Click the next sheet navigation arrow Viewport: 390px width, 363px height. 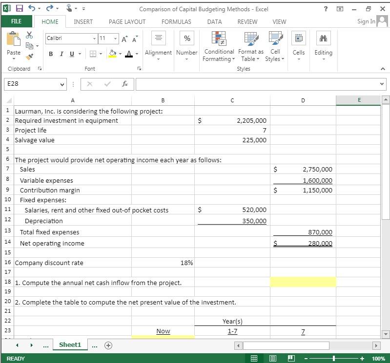pos(32,345)
